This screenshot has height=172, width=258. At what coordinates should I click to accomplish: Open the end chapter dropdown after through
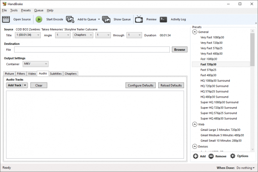pyautogui.click(x=134, y=35)
